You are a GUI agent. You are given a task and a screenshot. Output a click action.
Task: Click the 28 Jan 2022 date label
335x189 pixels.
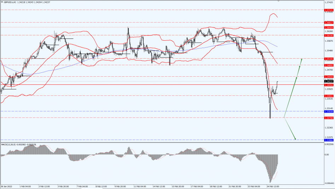[x=6, y=186]
